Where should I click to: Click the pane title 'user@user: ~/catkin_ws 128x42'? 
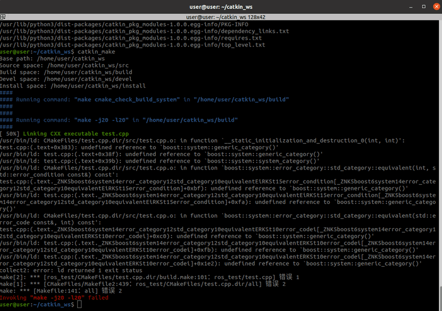pyautogui.click(x=226, y=17)
